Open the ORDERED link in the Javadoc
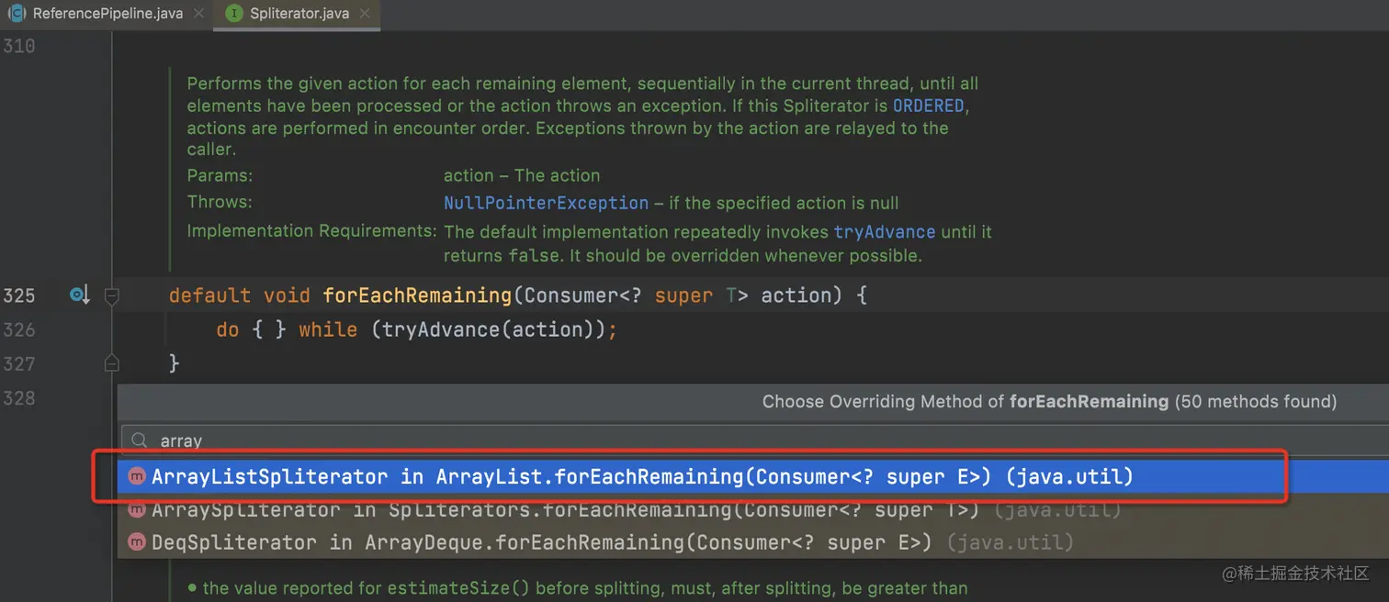 click(x=929, y=106)
